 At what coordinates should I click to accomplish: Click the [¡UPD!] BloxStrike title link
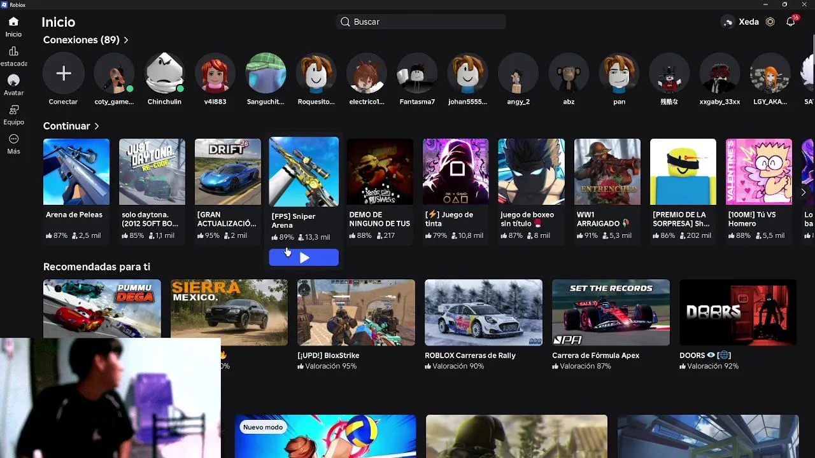click(329, 356)
